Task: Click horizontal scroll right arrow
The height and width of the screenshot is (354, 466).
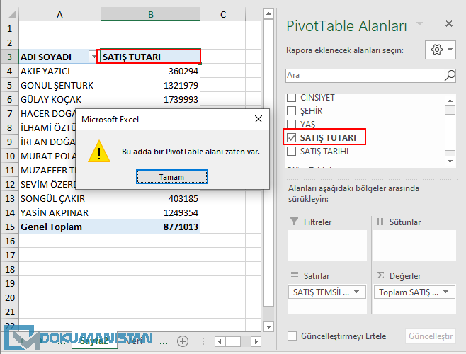Action: click(x=256, y=341)
